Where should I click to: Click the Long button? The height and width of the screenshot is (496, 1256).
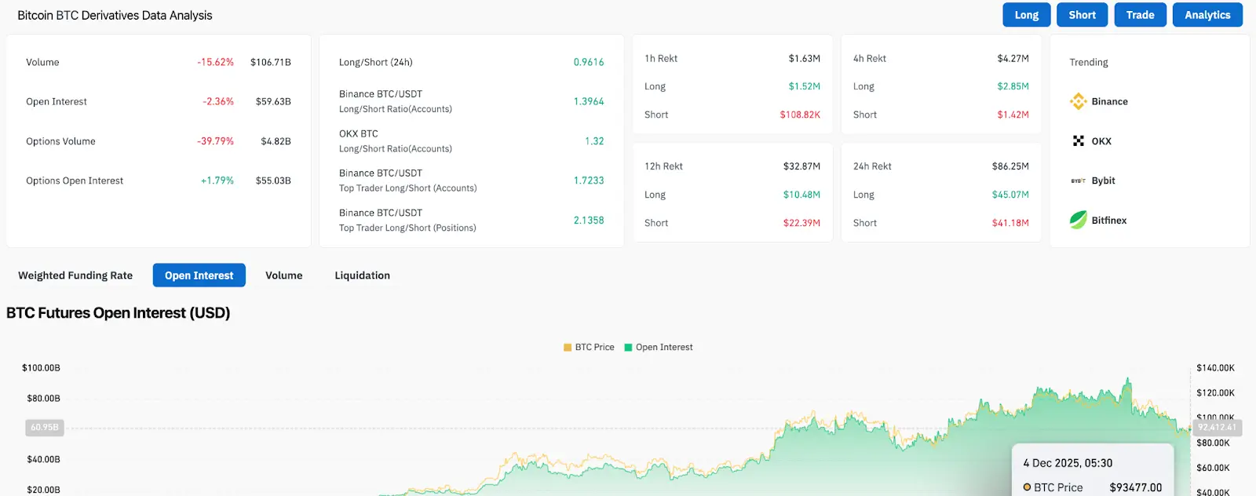coord(1027,15)
